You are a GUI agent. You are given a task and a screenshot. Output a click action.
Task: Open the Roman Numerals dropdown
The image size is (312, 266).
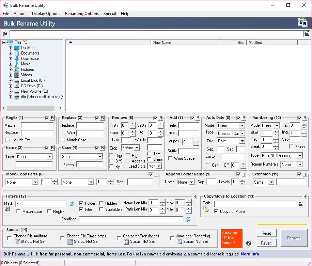point(300,165)
